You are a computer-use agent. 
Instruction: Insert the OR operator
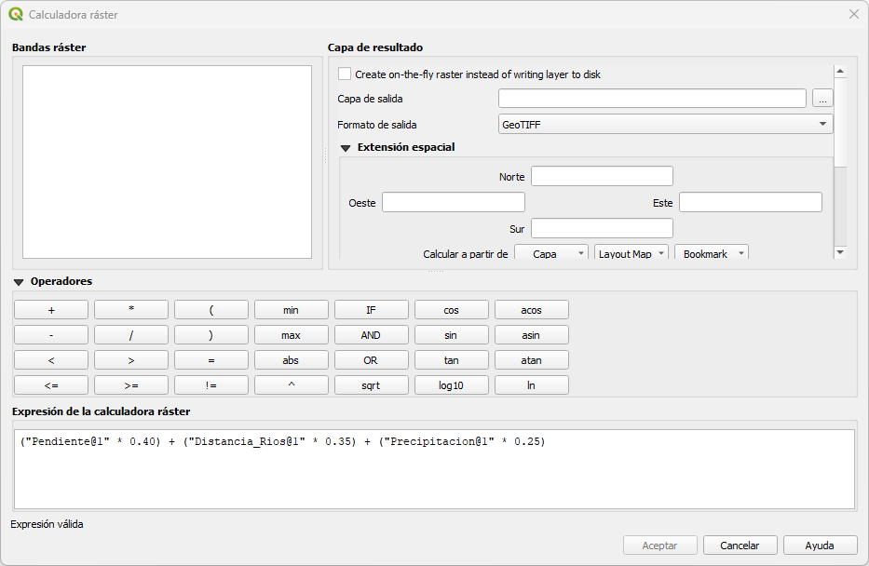coord(372,360)
